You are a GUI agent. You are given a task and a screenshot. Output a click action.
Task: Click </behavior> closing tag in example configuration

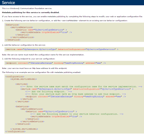pyautogui.click(x=32, y=119)
